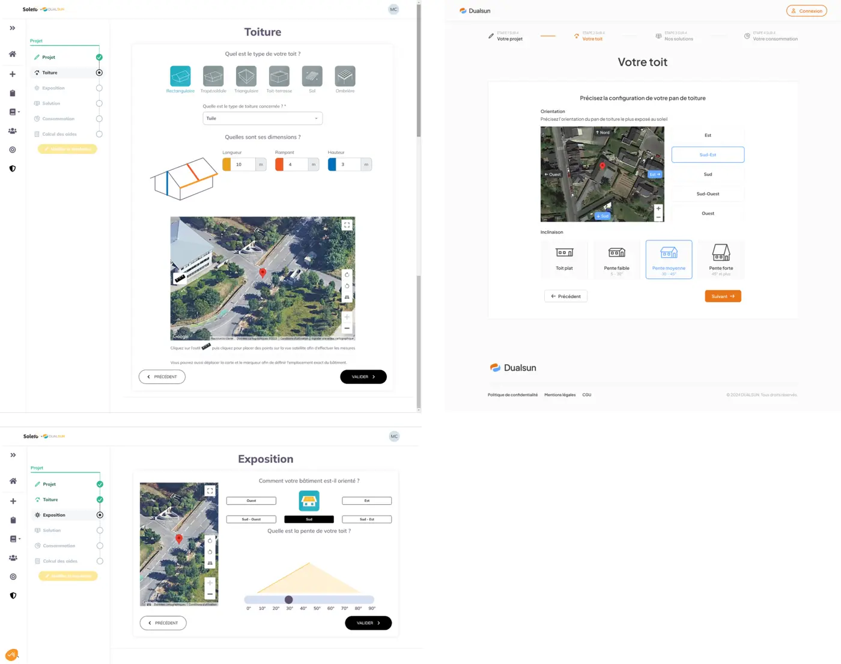Activate the ruler tool on the Toiture map

[180, 278]
